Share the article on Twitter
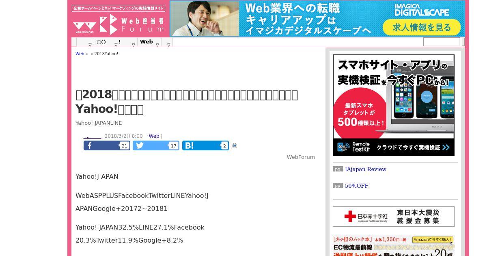The image size is (487, 256). coord(156,145)
